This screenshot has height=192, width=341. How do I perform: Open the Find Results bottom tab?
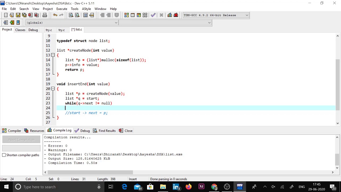tap(104, 131)
